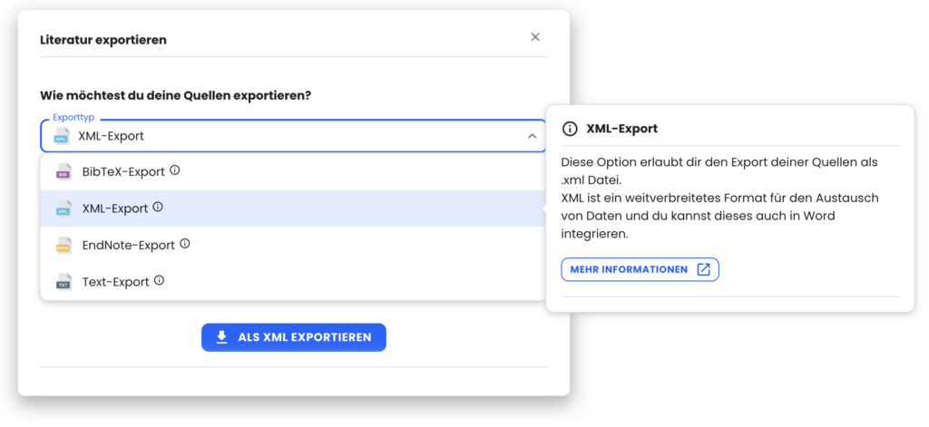The image size is (929, 427).
Task: Click the 'Wie möchtest du deine Quellen exportieren?' heading
Action: (x=176, y=95)
